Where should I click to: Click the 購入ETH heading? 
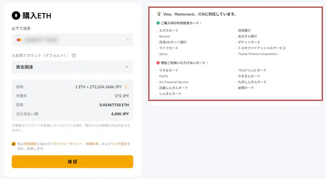pos(37,16)
